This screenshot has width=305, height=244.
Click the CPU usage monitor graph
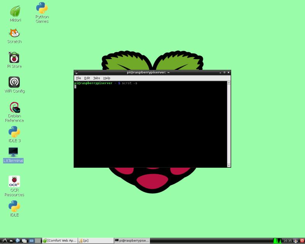pyautogui.click(x=277, y=241)
